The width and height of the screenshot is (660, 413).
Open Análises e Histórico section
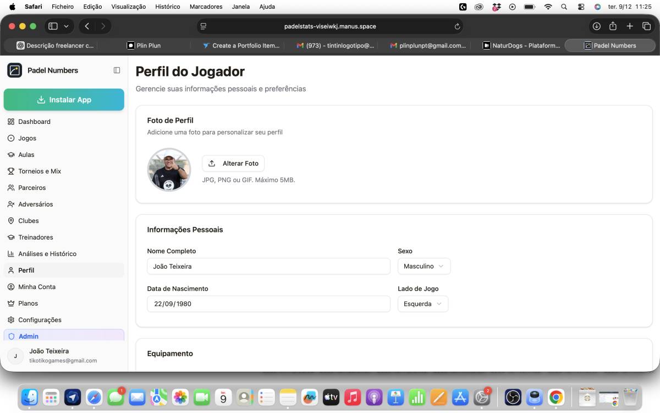point(64,254)
